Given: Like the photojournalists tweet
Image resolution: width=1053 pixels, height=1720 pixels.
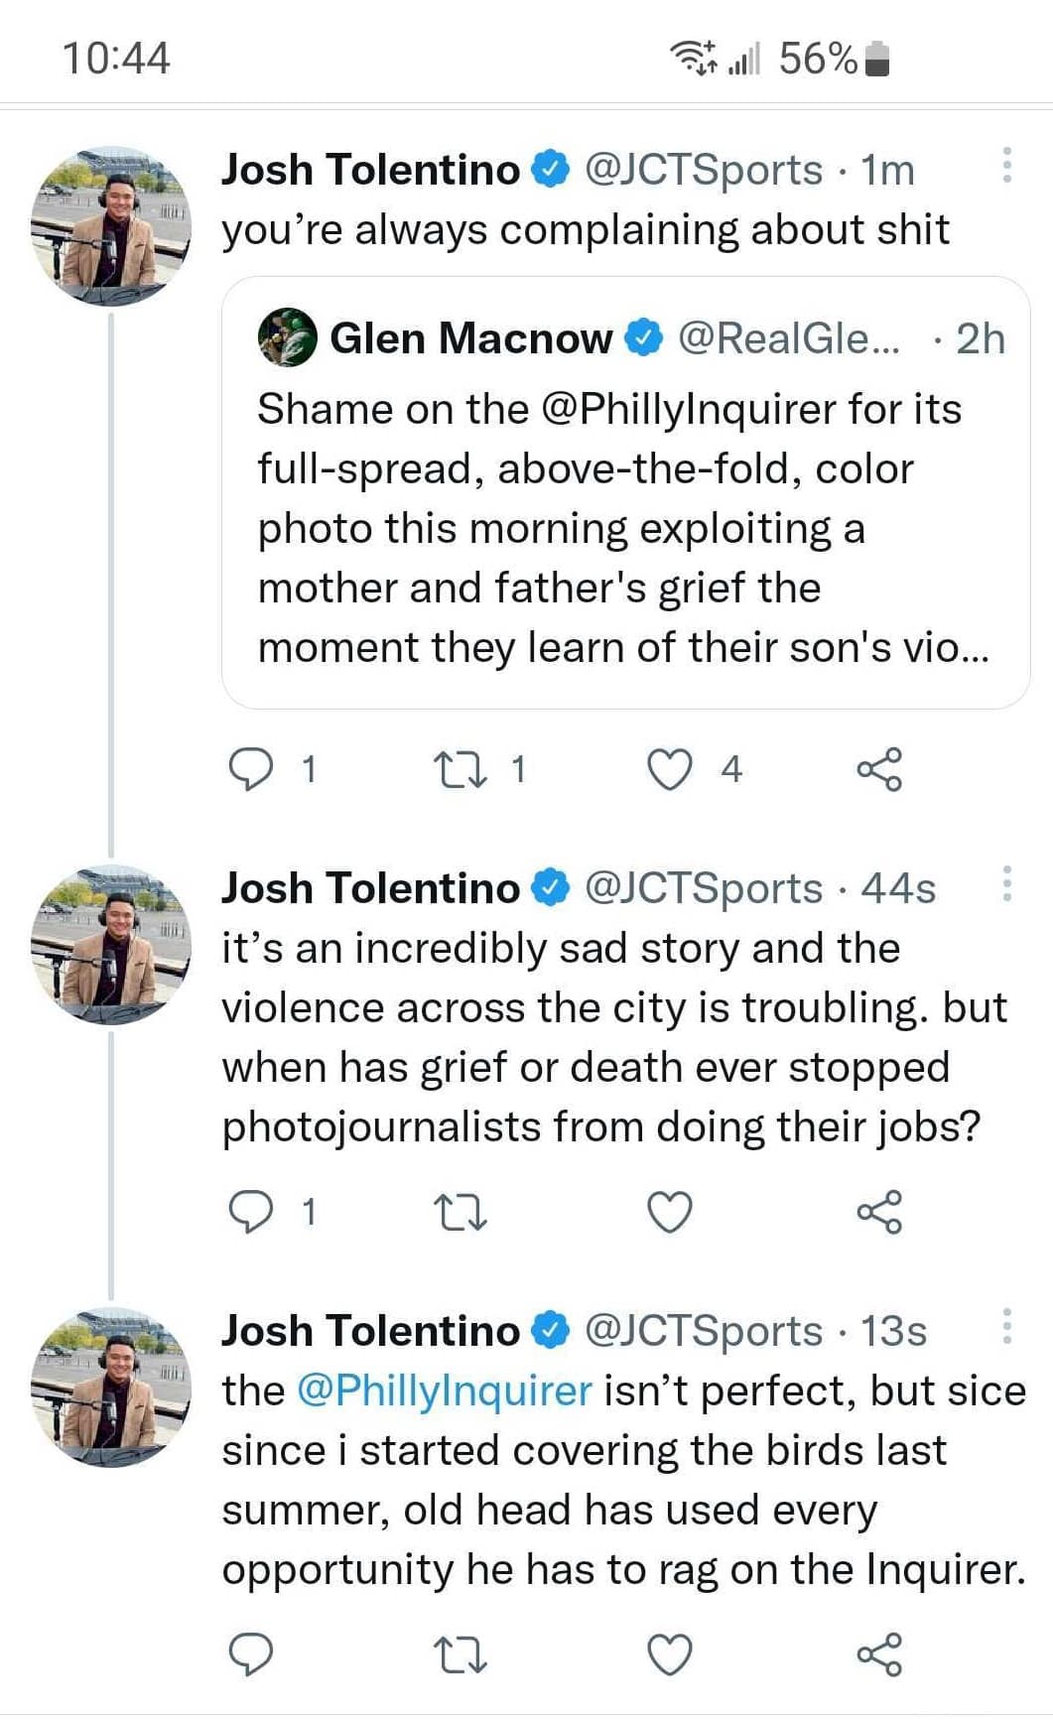Looking at the screenshot, I should click(x=670, y=1212).
